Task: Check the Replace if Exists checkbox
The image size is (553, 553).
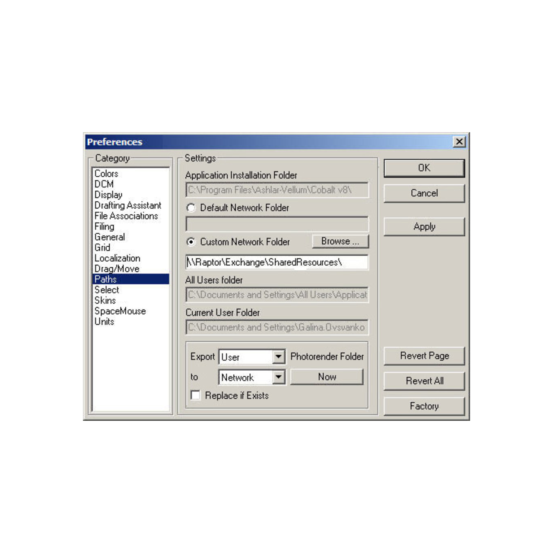Action: click(x=195, y=395)
